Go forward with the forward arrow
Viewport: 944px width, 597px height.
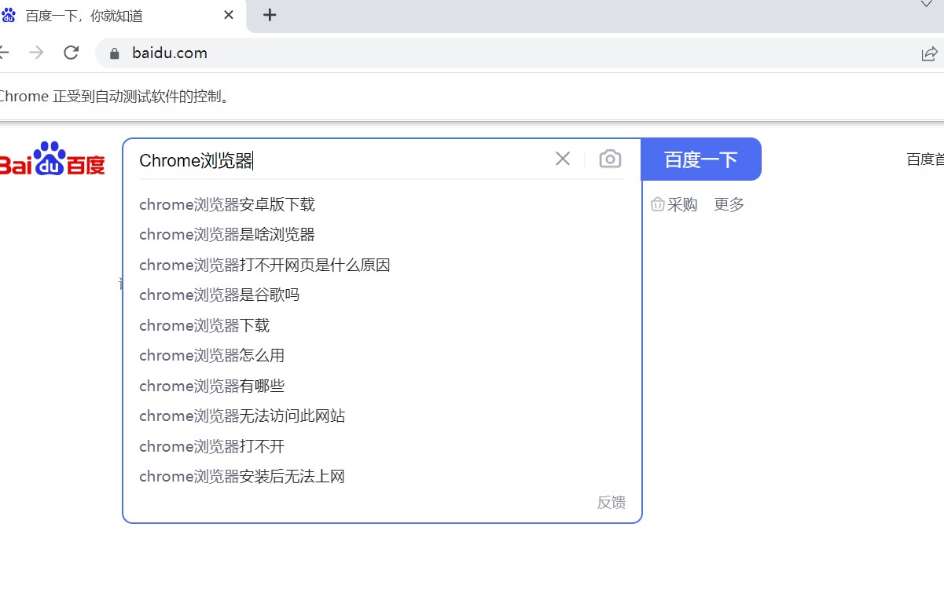point(36,53)
